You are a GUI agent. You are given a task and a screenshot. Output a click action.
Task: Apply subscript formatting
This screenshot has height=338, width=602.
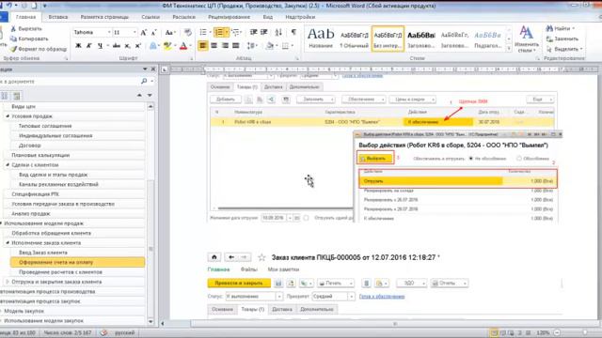point(127,46)
